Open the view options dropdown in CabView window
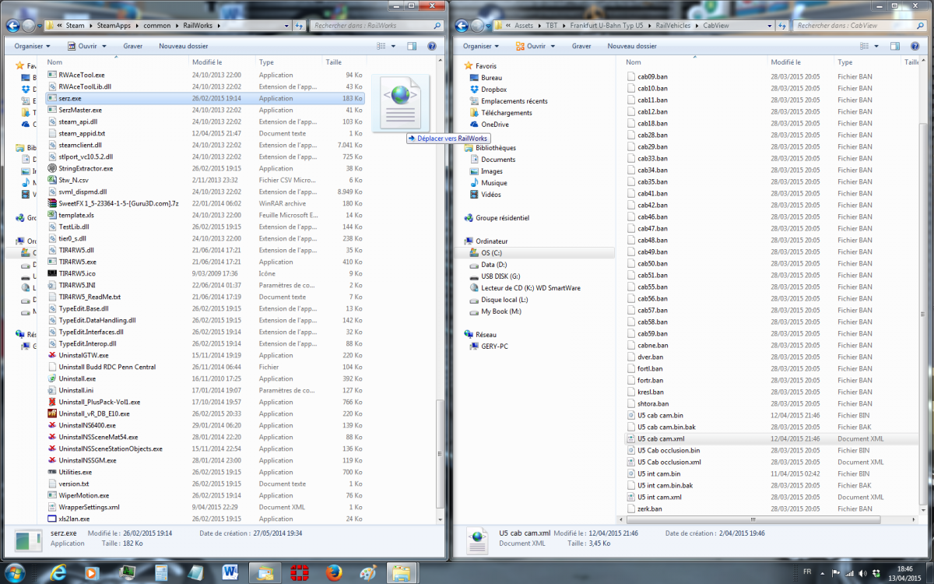Viewport: 934px width, 584px height. (877, 46)
